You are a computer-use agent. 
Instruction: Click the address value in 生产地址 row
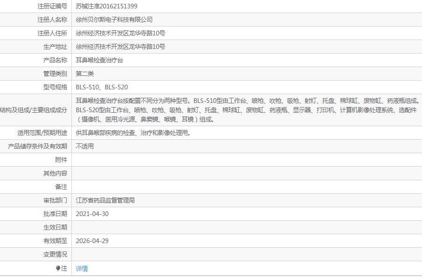click(120, 47)
